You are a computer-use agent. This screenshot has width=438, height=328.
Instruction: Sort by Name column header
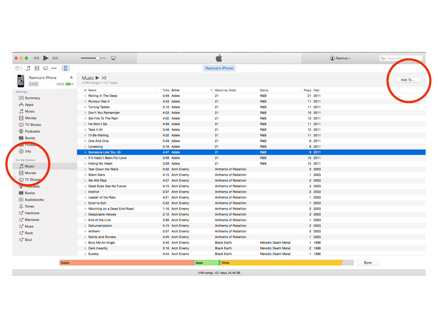(121, 90)
